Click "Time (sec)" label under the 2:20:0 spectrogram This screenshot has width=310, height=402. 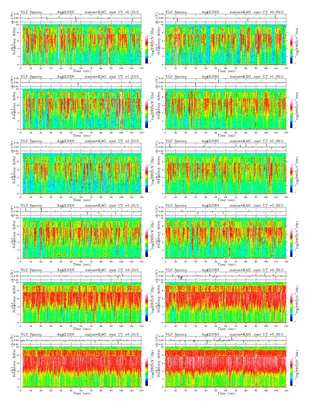(82, 199)
